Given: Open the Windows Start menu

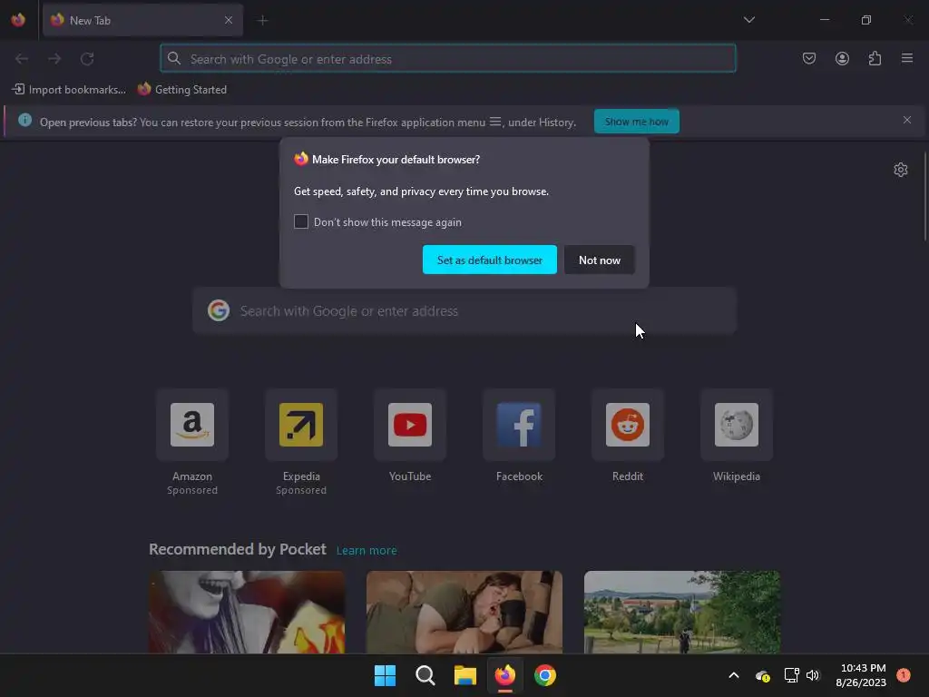Looking at the screenshot, I should [x=385, y=675].
